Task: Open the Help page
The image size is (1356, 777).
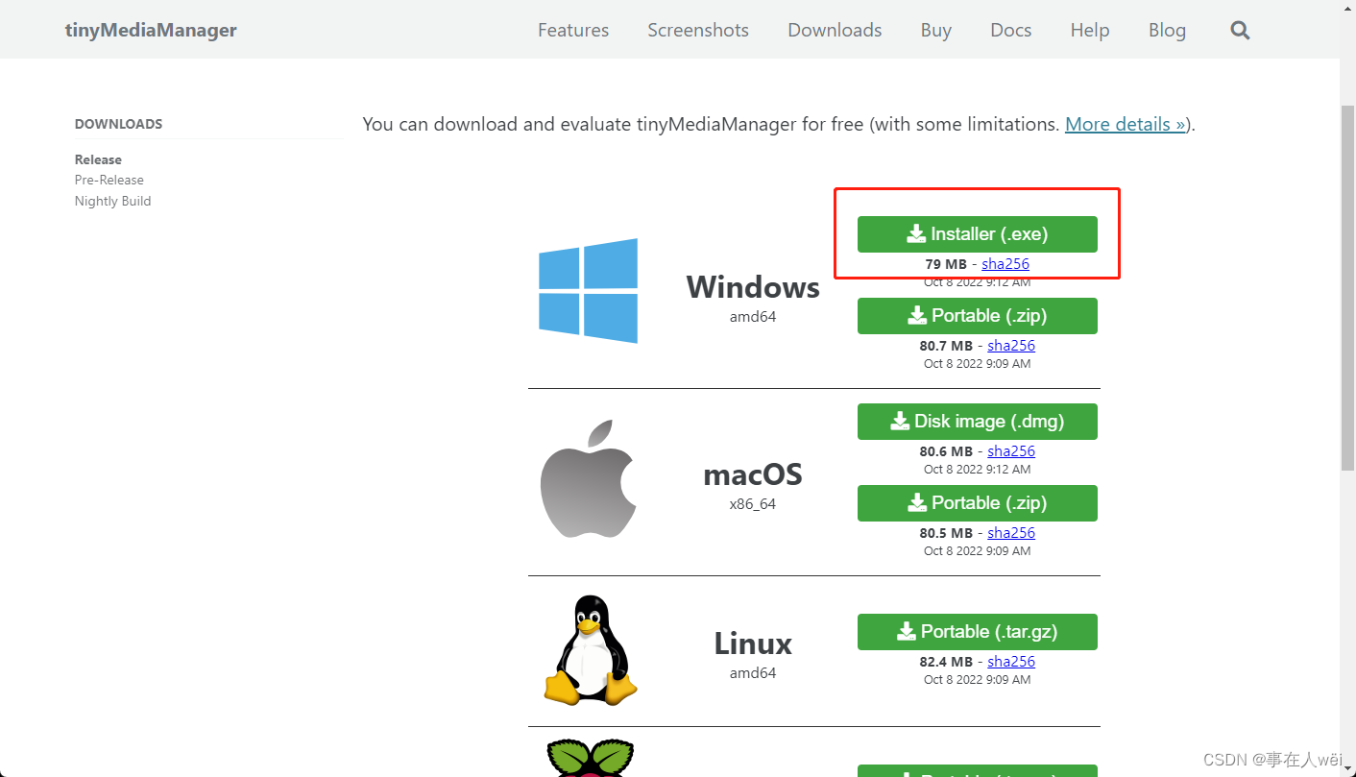Action: (x=1090, y=30)
